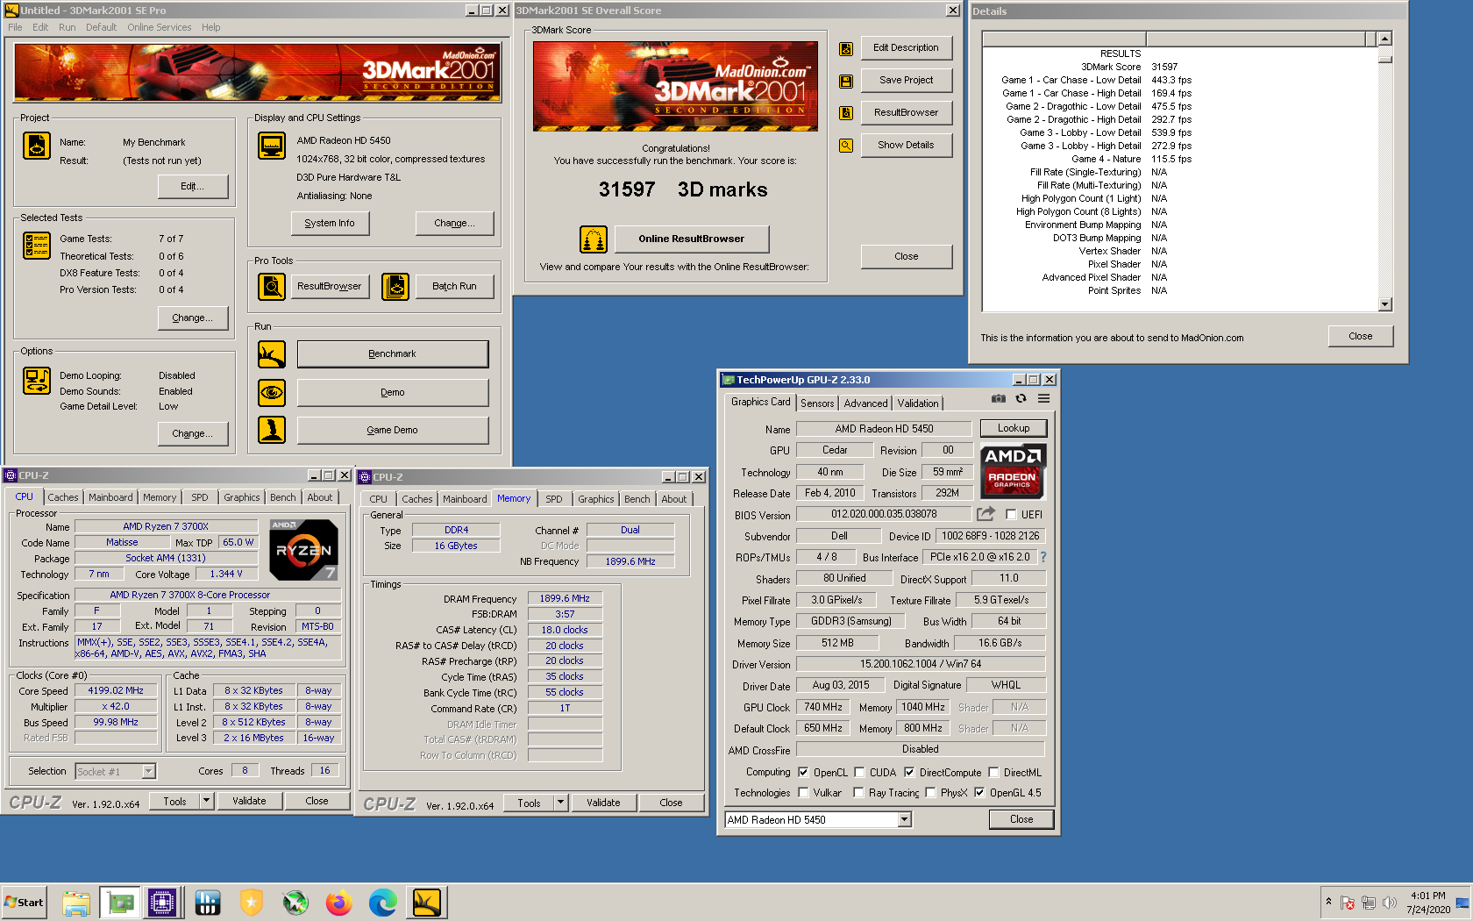Click the BIOS export share icon in GPU-Z
This screenshot has width=1473, height=921.
click(986, 514)
